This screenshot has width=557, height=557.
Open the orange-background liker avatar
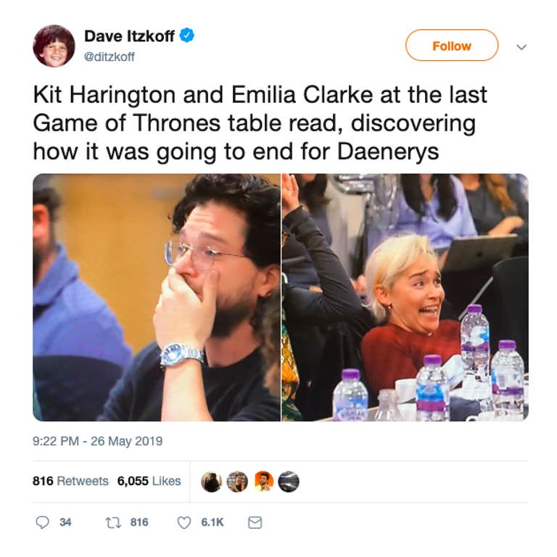click(x=263, y=482)
